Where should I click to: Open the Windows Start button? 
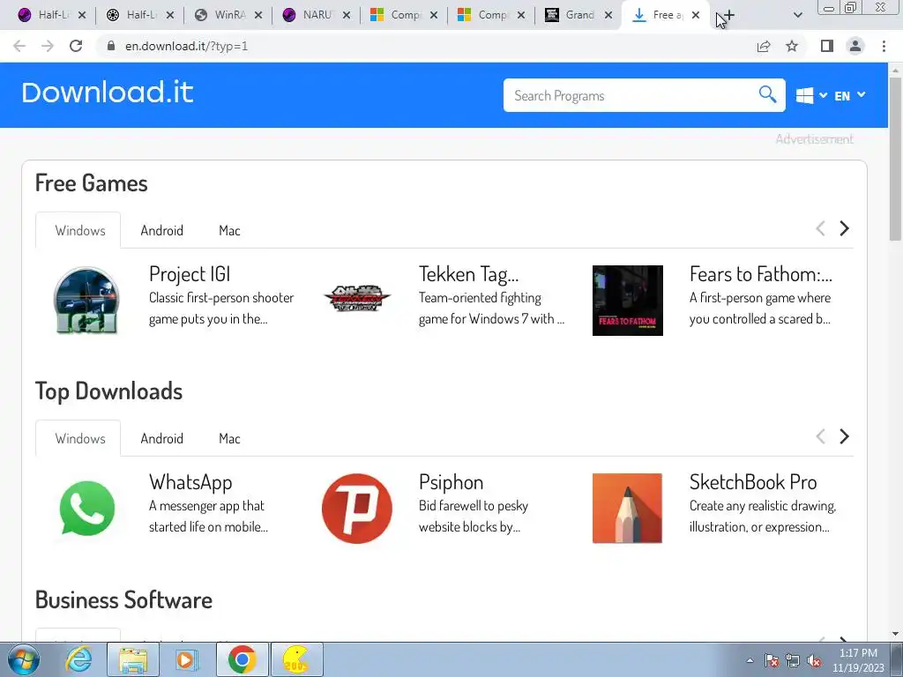24,659
